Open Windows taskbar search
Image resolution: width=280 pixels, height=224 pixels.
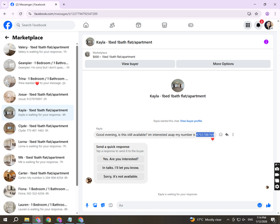tap(16, 220)
